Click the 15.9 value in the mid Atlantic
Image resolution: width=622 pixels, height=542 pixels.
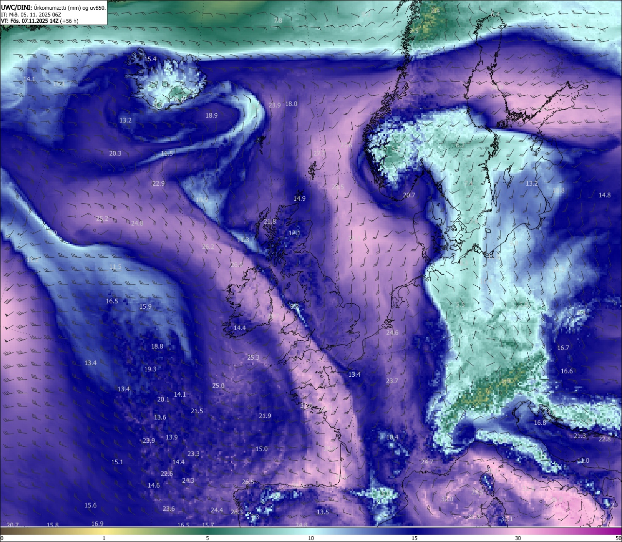(145, 307)
